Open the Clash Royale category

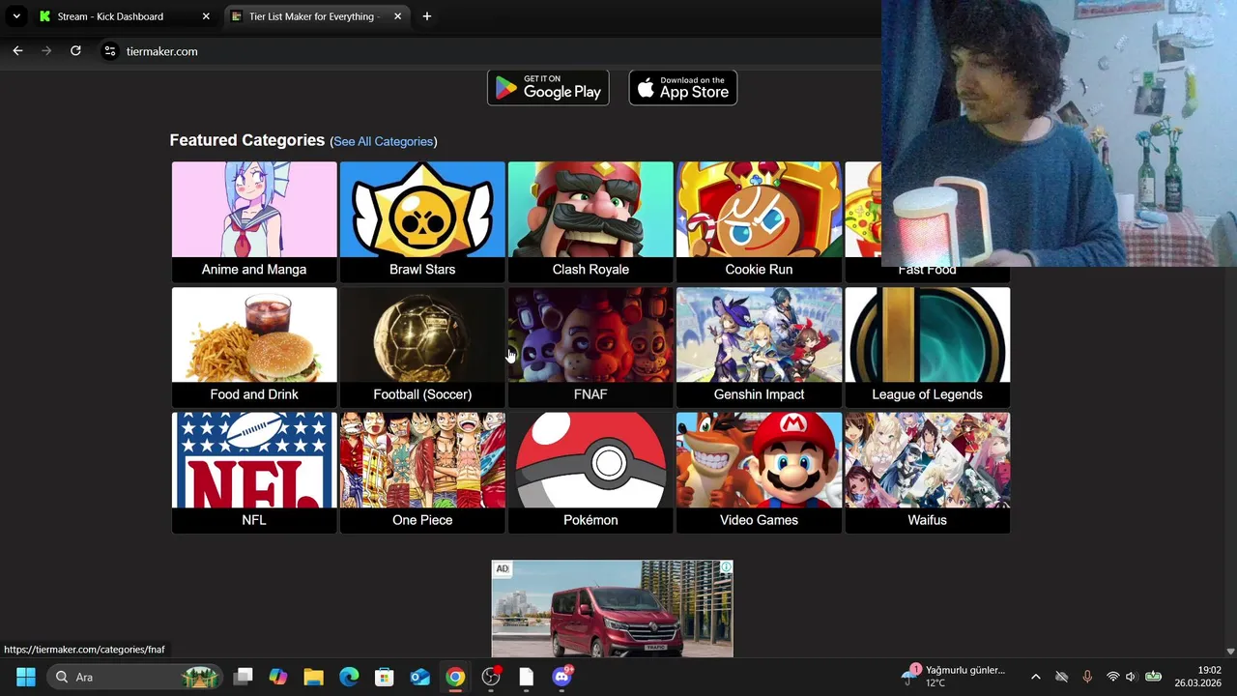coord(590,221)
